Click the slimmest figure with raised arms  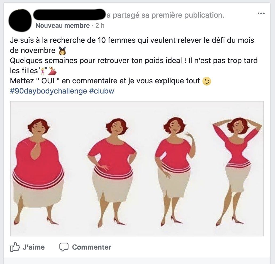[237, 172]
